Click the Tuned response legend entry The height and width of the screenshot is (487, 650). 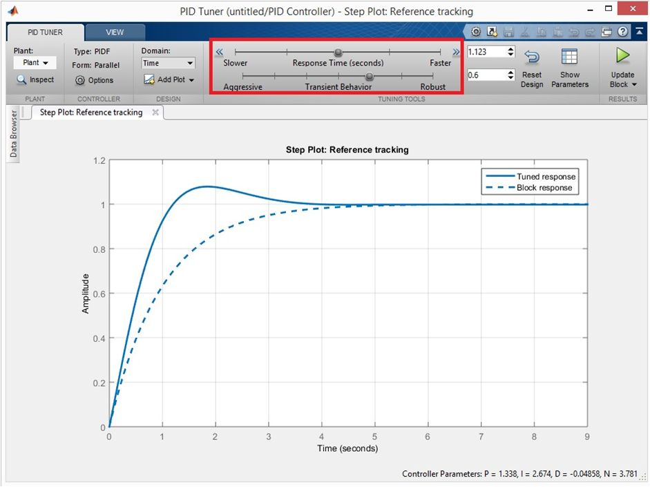(530, 177)
